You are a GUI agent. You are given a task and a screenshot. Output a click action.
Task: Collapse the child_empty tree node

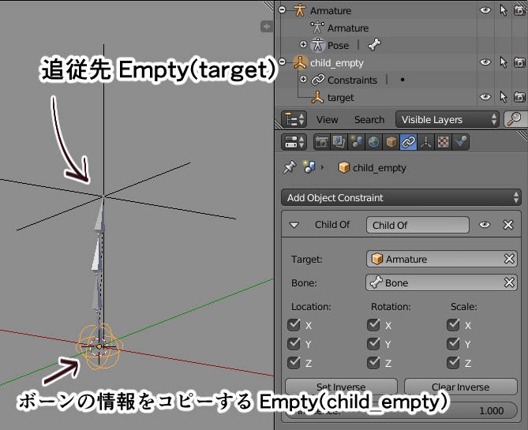283,62
